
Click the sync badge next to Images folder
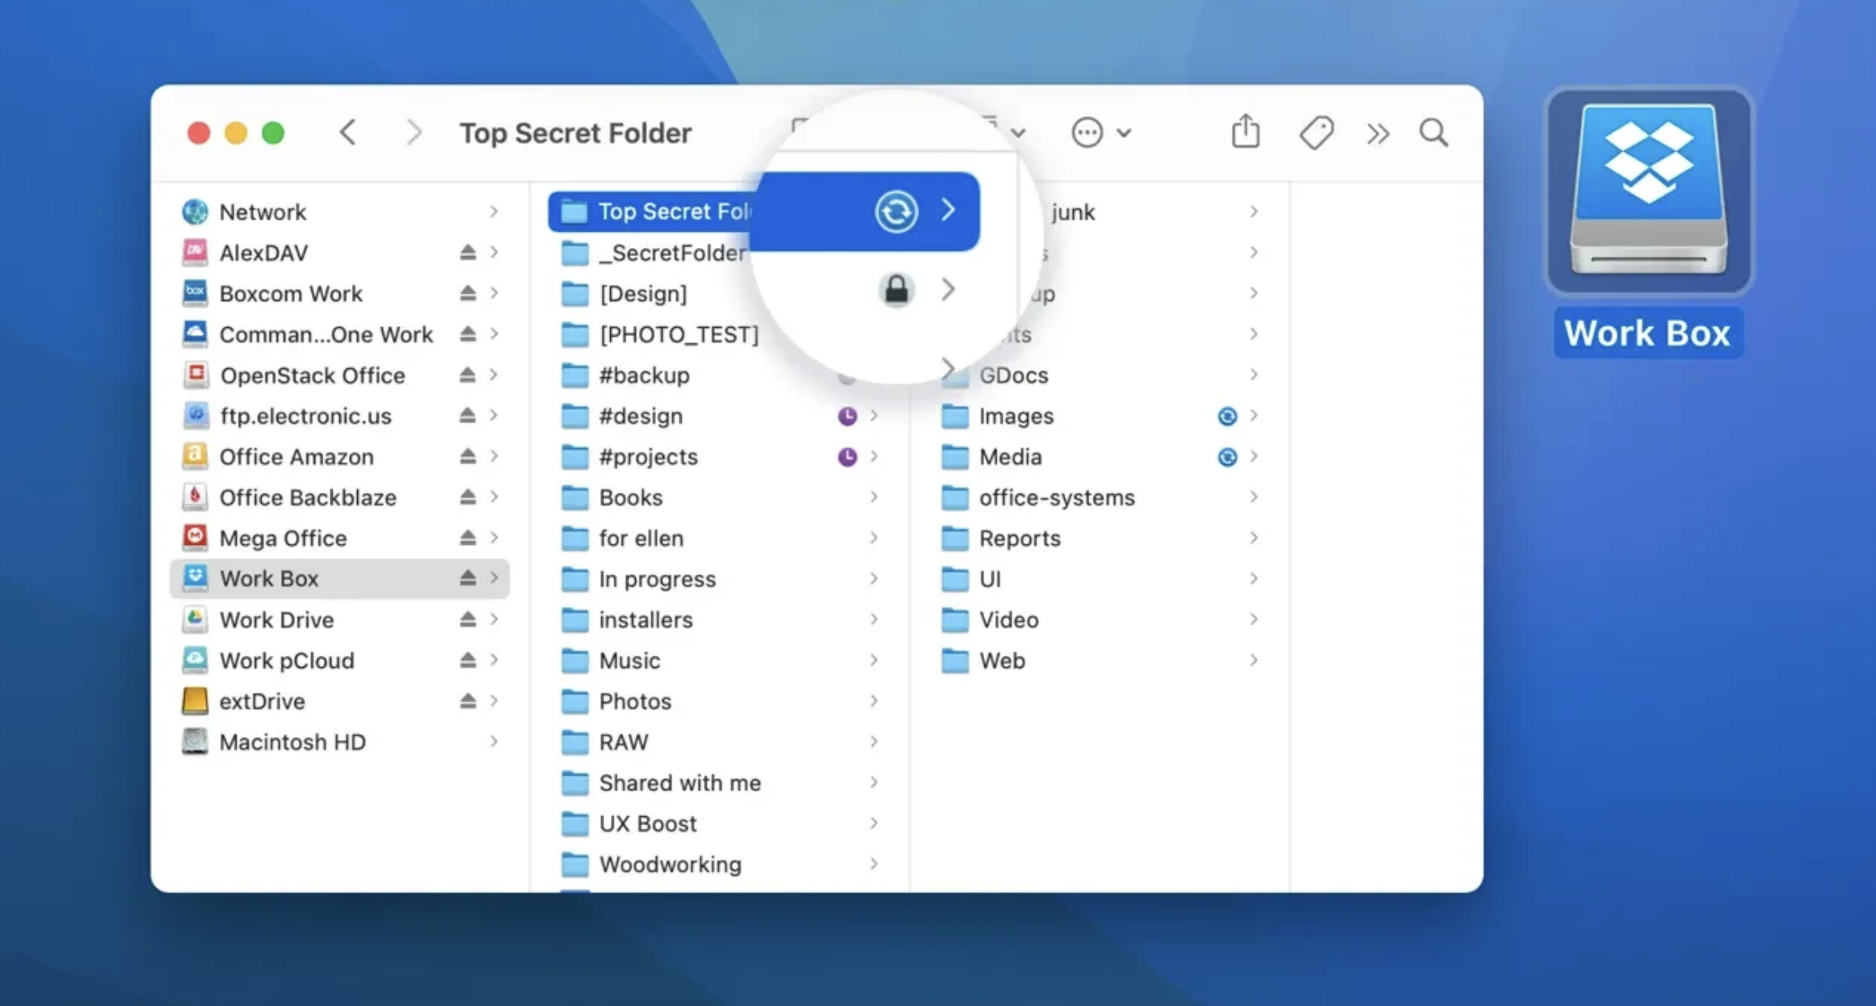(1226, 416)
